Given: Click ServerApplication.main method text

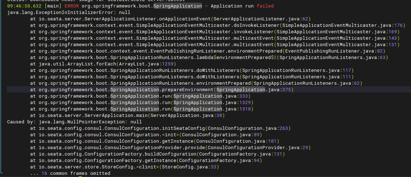Looking at the screenshot, I should point(117,115).
